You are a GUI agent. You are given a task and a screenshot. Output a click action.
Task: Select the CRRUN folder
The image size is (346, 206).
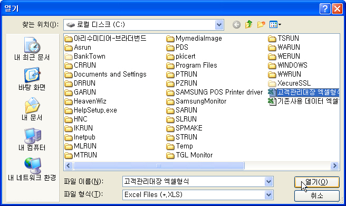point(80,65)
